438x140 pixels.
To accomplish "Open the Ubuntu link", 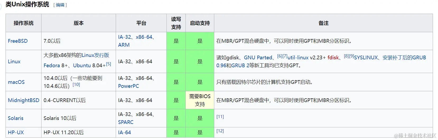I will point(82,65).
